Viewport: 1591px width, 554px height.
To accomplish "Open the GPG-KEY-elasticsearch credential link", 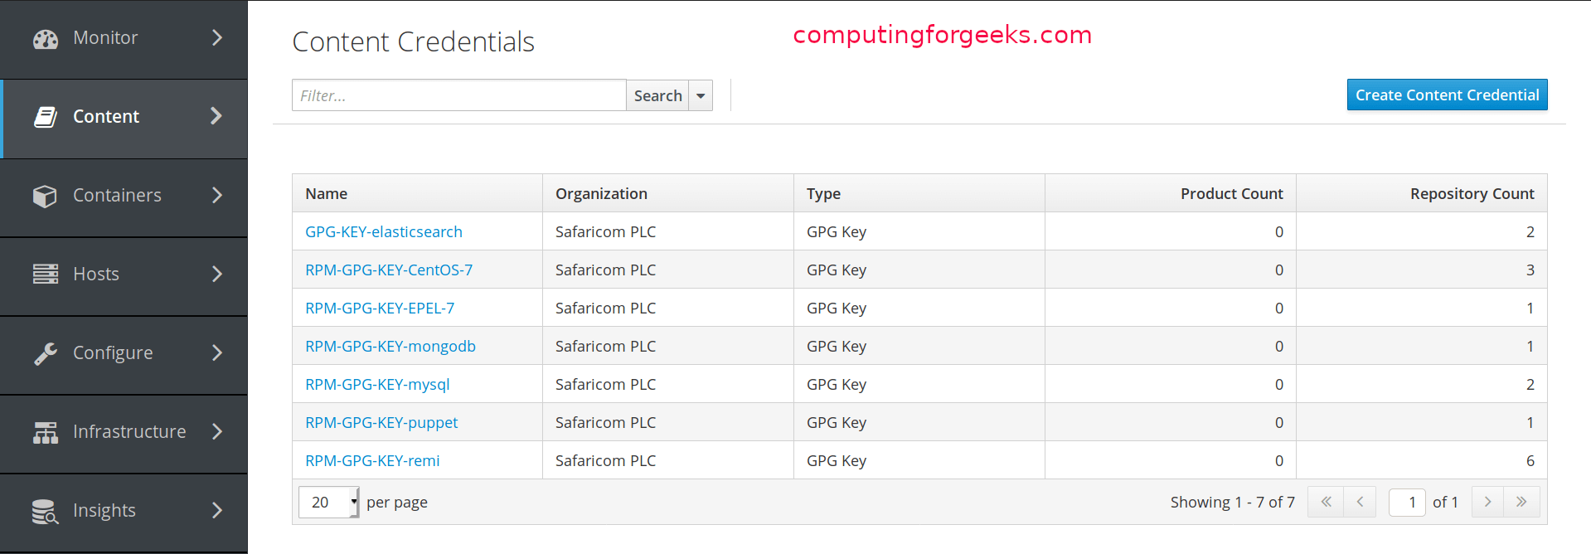I will click(383, 232).
